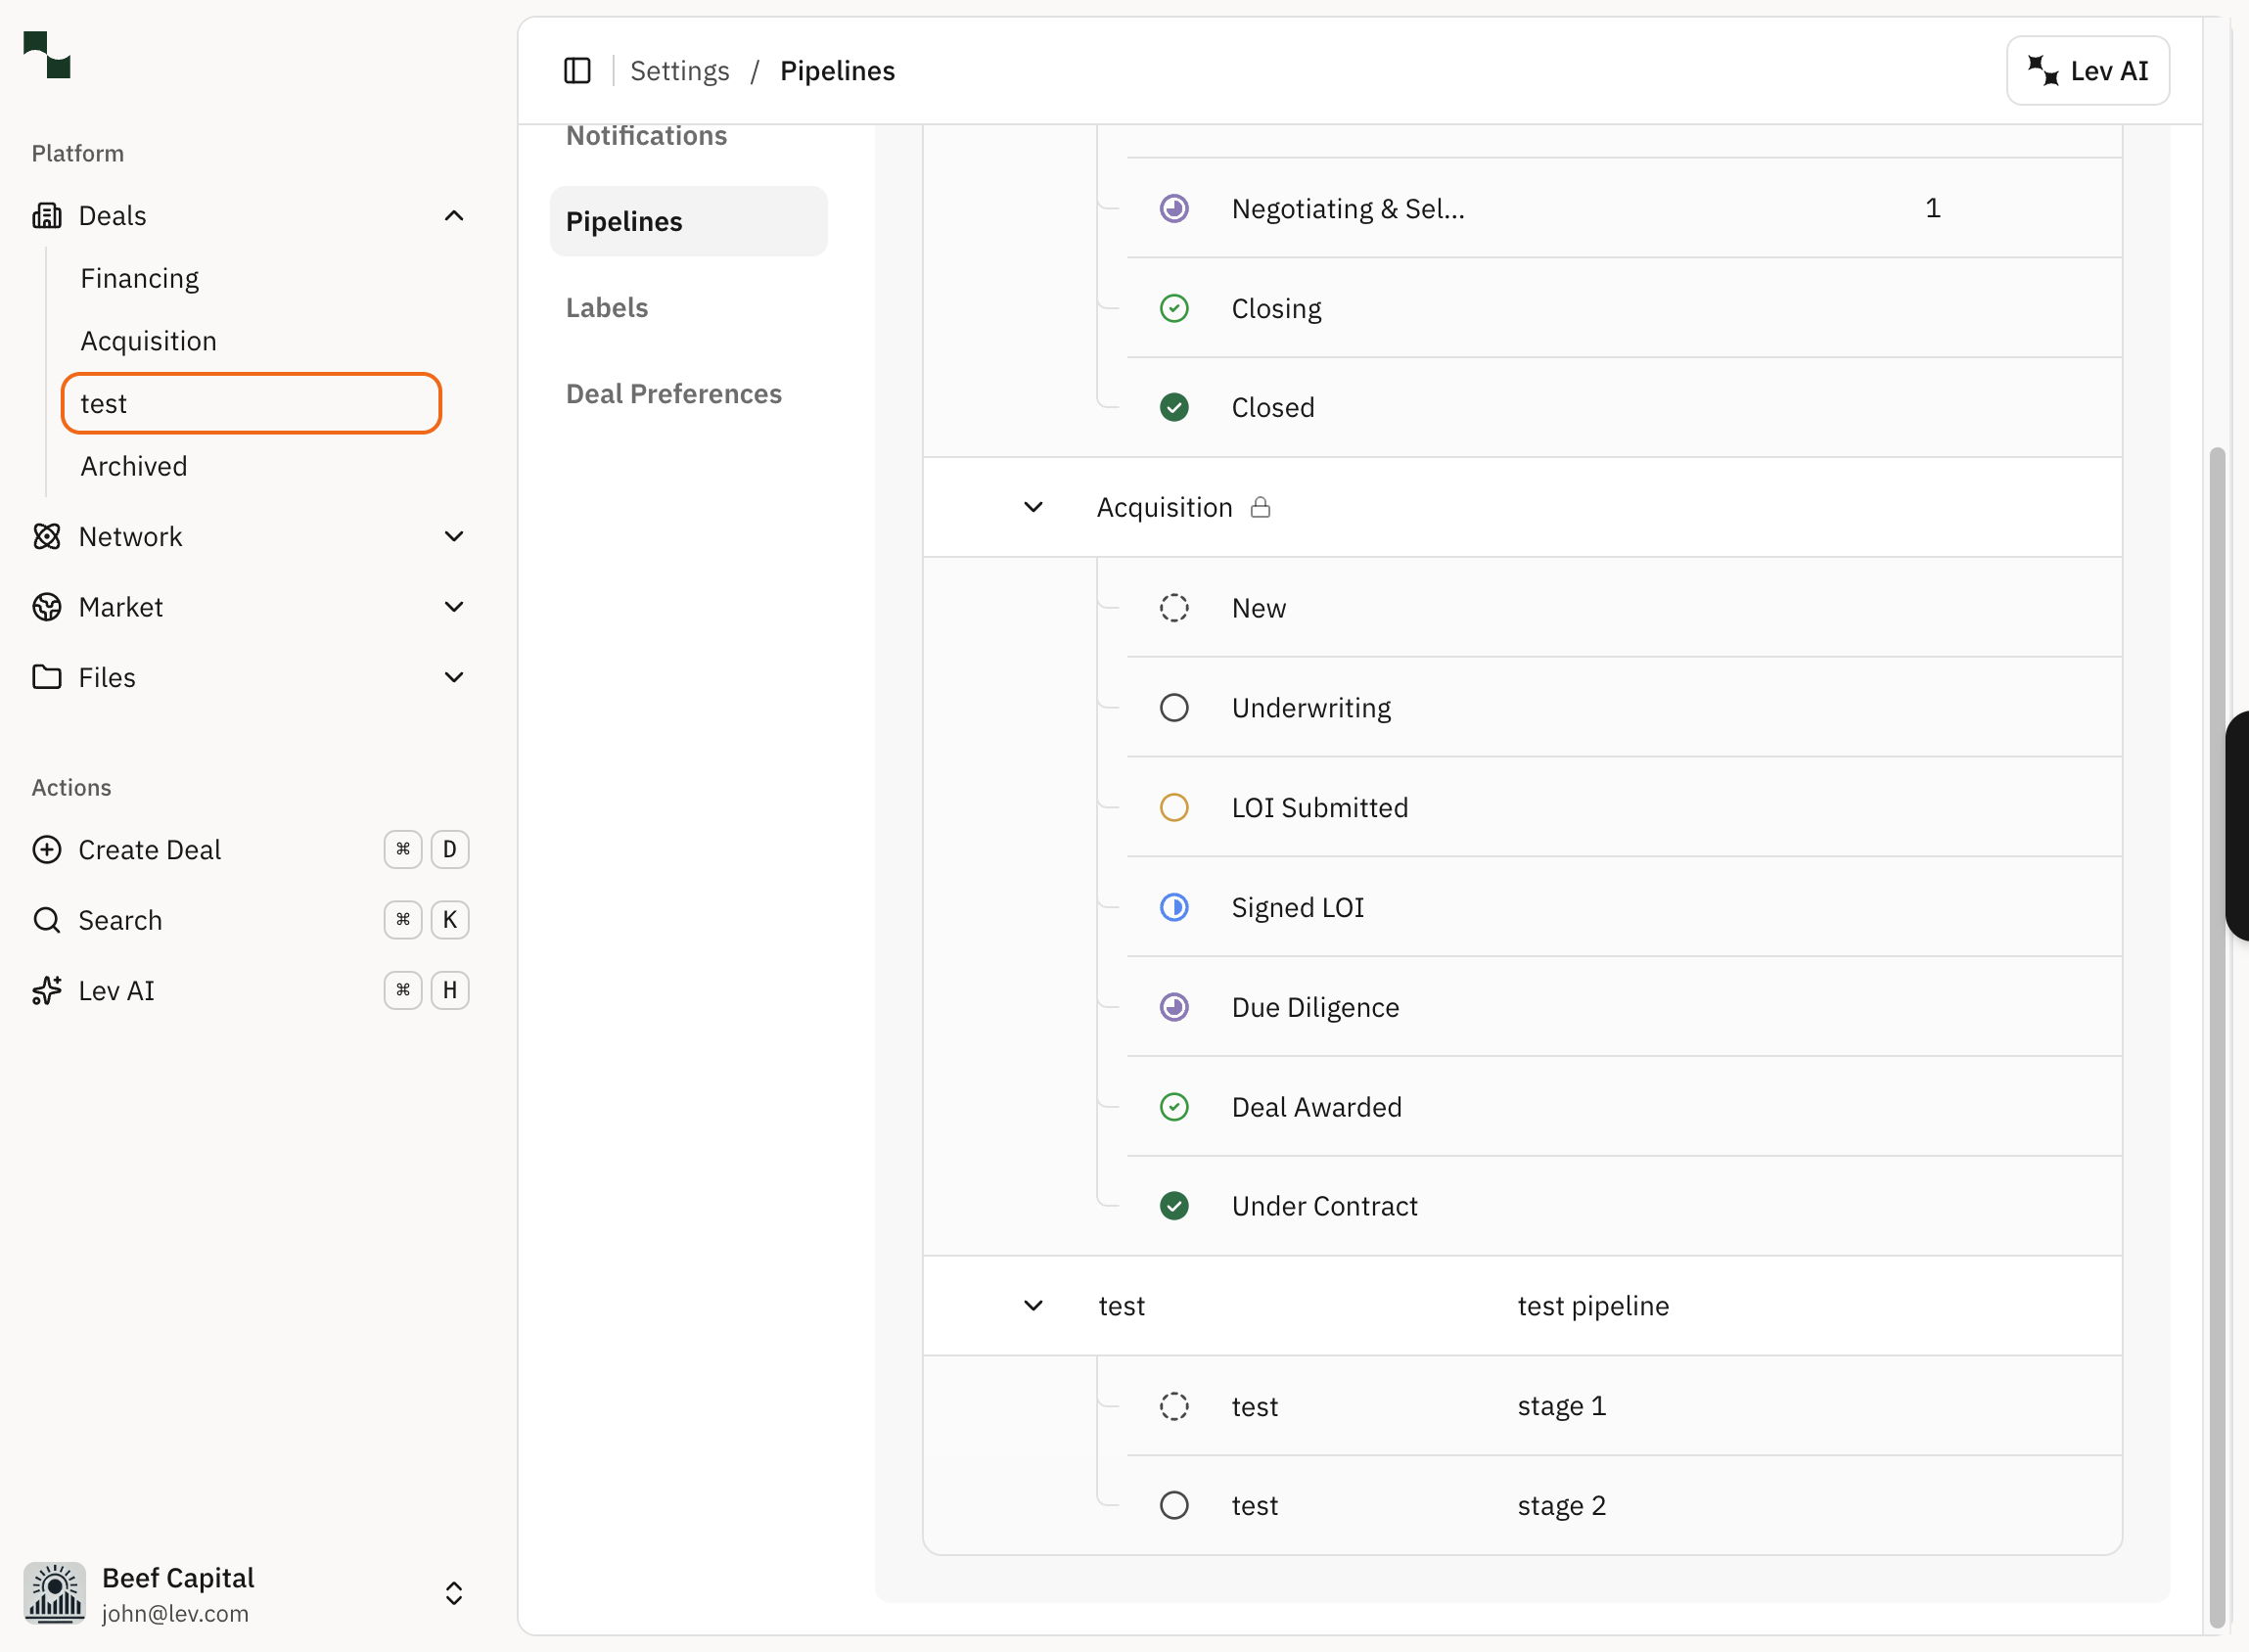Screen dimensions: 2249x1652
Task: Select the Files folder icon
Action: coord(46,677)
